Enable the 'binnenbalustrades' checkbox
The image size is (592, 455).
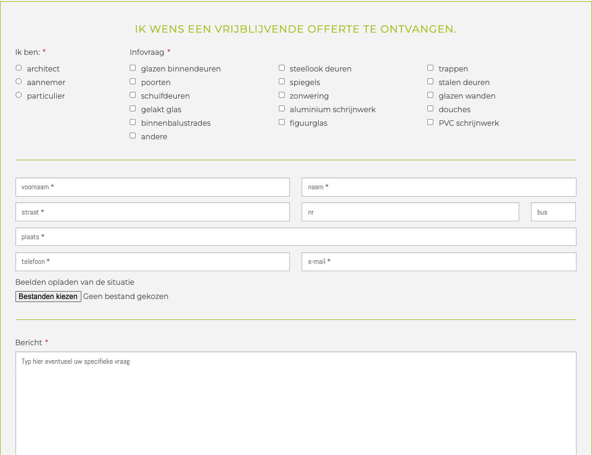pyautogui.click(x=133, y=121)
